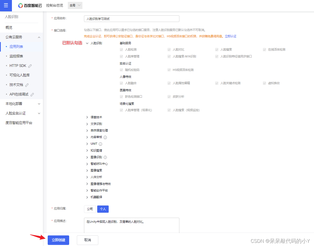Click the 应用名称 input field
Viewport: 314px width, 246px height.
(x=132, y=19)
